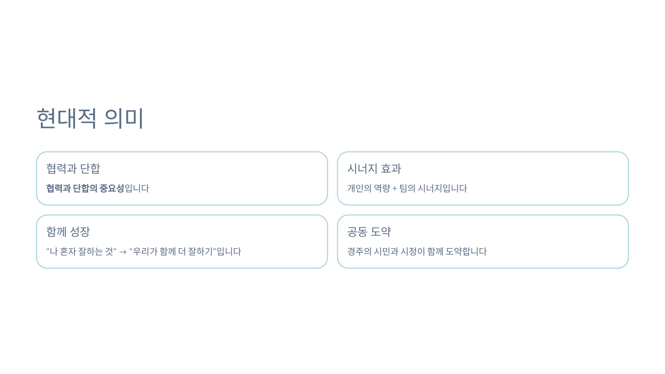665x374 pixels.
Task: Click the arrow symbol between the quotes
Action: tap(123, 252)
